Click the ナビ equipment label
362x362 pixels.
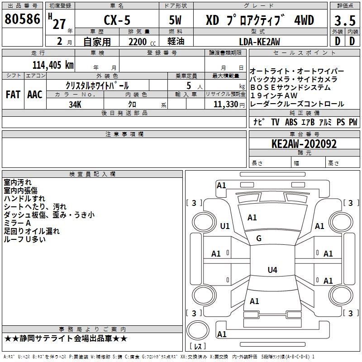coord(259,122)
